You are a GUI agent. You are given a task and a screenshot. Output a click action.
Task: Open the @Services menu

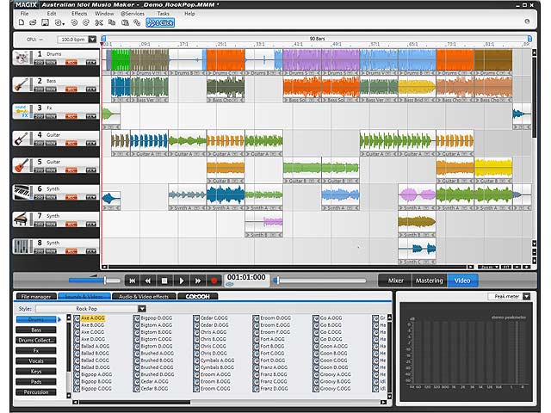133,14
